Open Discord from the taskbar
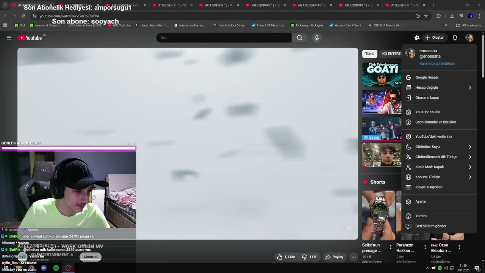The image size is (485, 273). (x=44, y=268)
